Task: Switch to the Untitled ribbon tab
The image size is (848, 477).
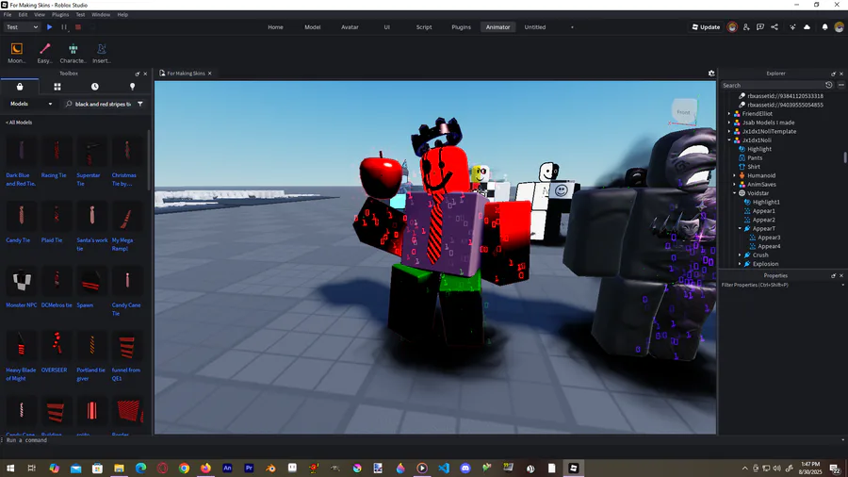Action: click(535, 27)
